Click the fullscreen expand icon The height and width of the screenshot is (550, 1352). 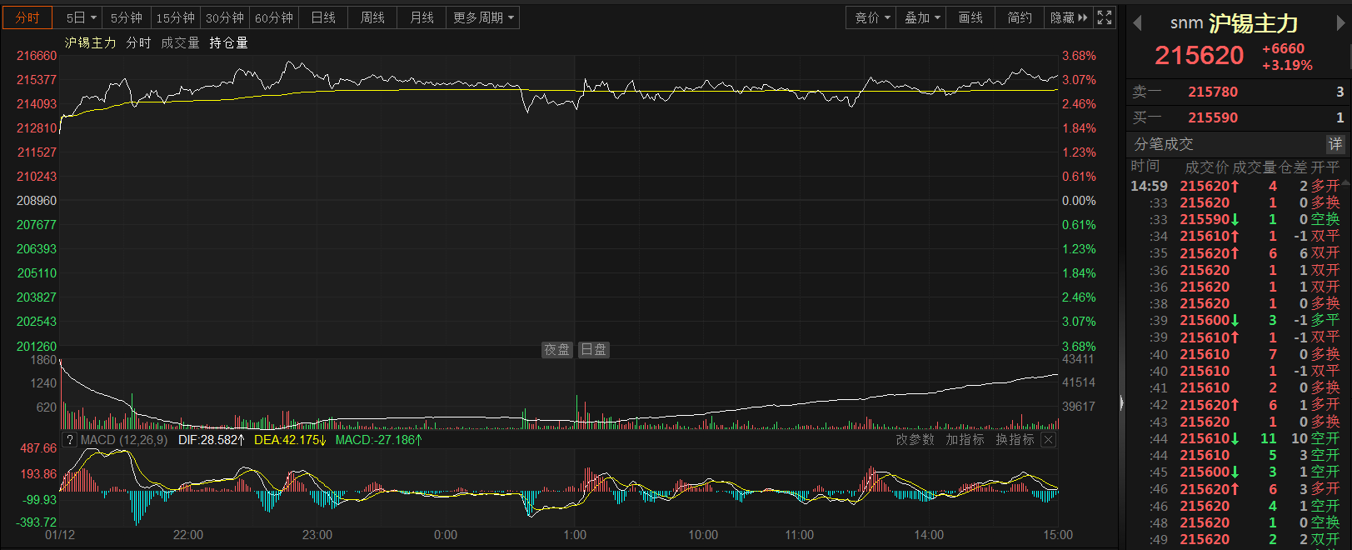[x=1105, y=17]
